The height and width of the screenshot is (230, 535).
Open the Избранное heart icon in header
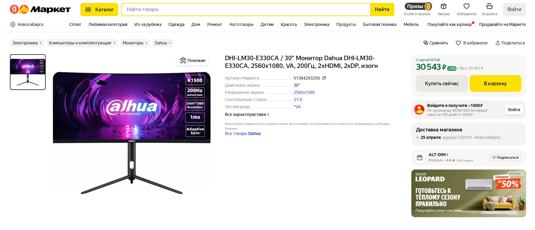click(x=467, y=10)
